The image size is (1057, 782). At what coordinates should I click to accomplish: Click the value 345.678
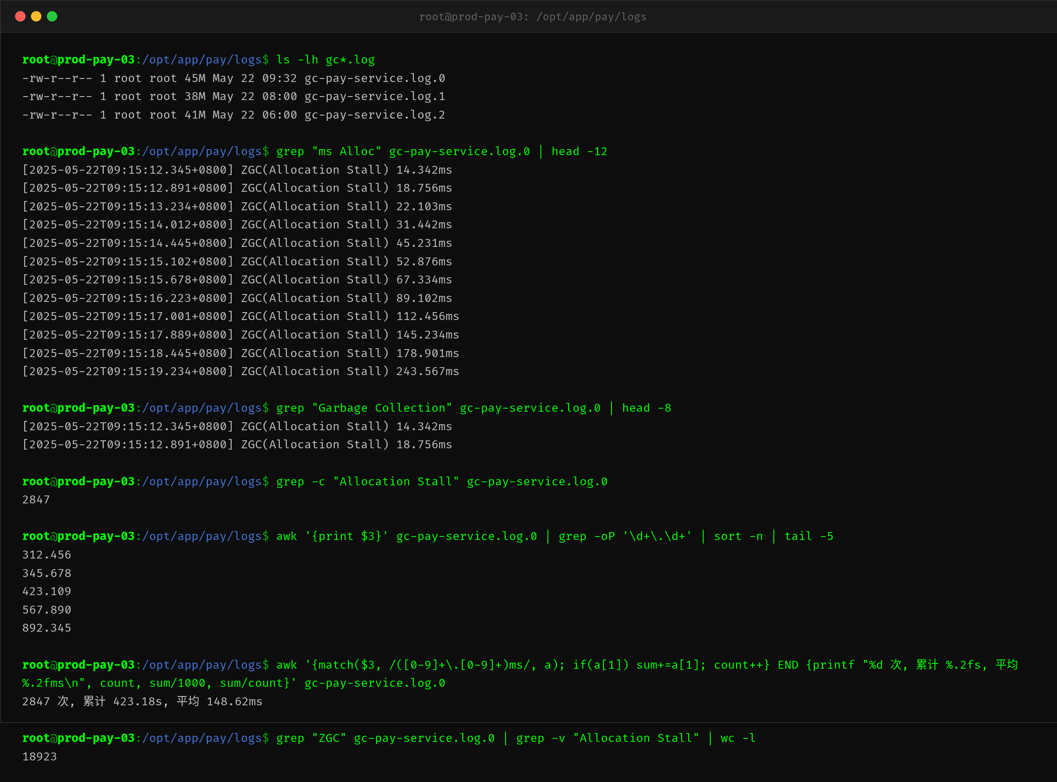46,573
